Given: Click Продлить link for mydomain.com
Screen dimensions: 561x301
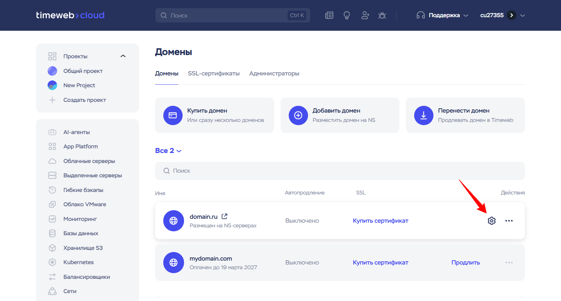Looking at the screenshot, I should 465,263.
